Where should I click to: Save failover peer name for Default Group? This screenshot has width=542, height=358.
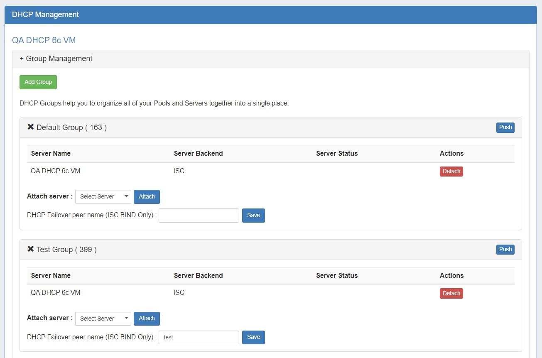tap(253, 216)
